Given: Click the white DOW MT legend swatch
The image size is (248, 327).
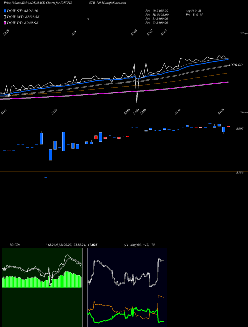Looking at the screenshot, I should (5, 17).
